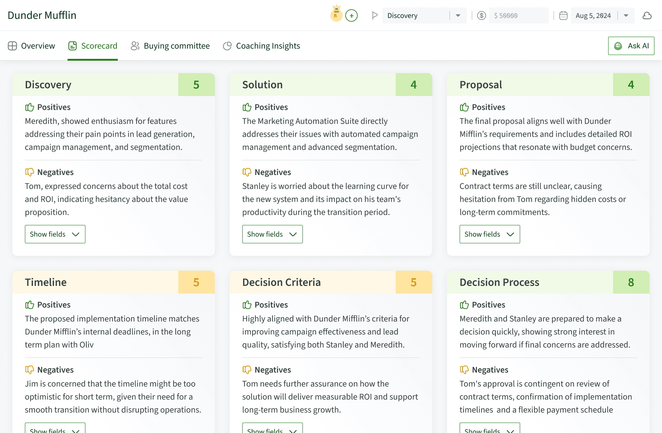Click the $50000 deal amount field

(518, 15)
